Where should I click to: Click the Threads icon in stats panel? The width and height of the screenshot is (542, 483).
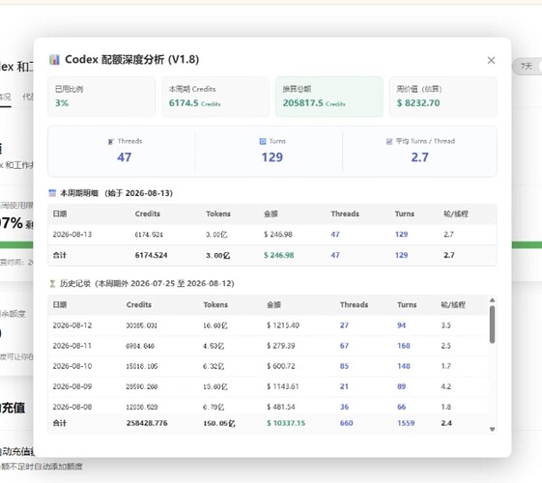click(111, 141)
